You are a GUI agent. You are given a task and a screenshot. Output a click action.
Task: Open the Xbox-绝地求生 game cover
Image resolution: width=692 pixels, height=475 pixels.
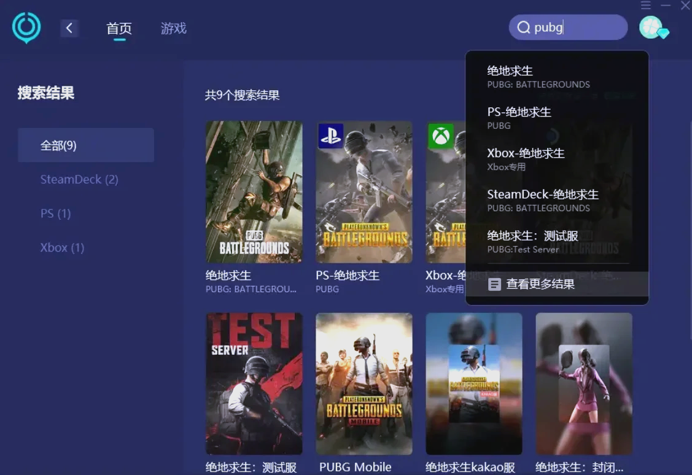445,192
